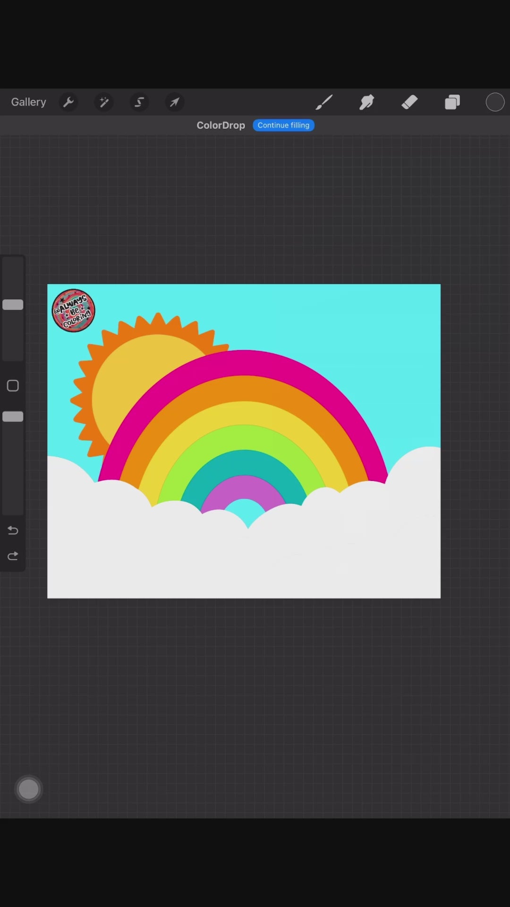Tap the gray circular touch button
This screenshot has height=907, width=510.
(x=28, y=789)
